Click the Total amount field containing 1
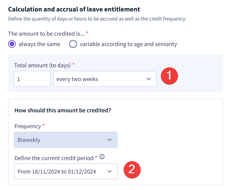The width and height of the screenshot is (228, 190). pyautogui.click(x=32, y=79)
